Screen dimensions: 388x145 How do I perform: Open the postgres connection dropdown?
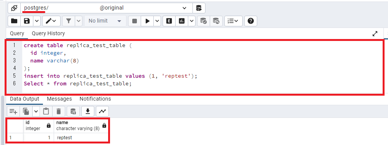coord(107,8)
